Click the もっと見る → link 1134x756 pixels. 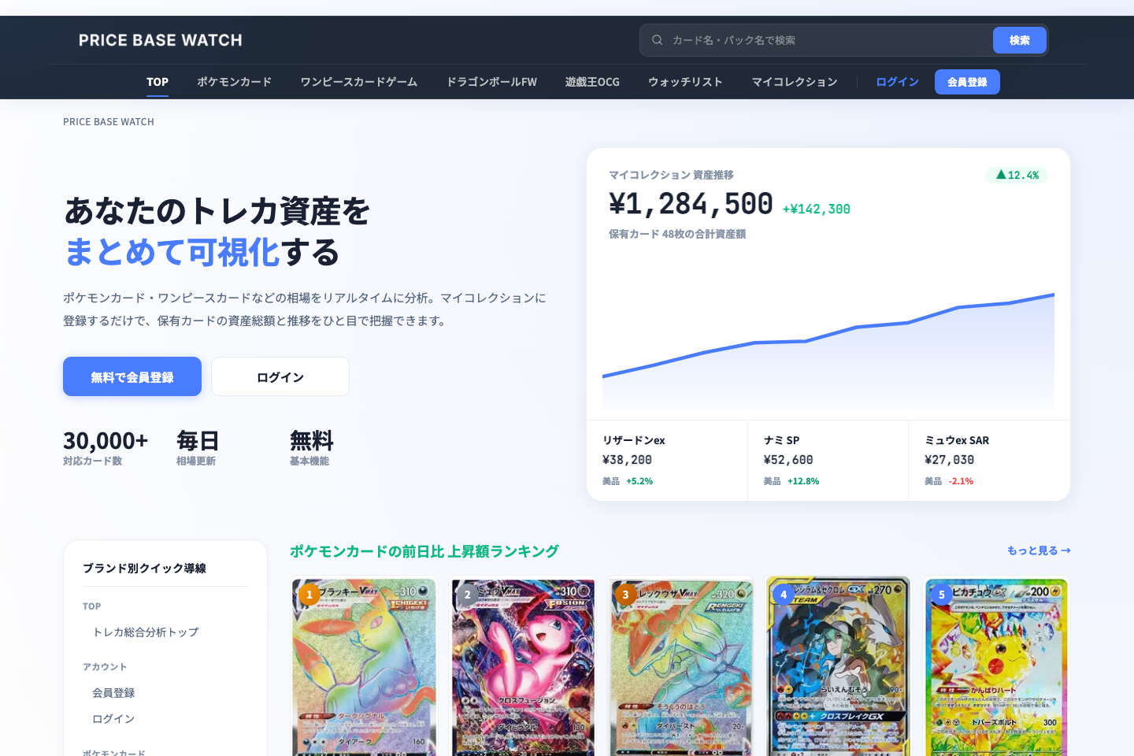pos(1039,550)
